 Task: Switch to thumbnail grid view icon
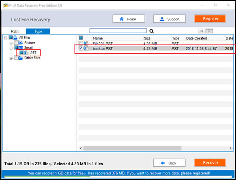(x=202, y=31)
